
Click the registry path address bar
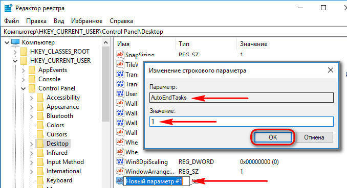pyautogui.click(x=174, y=32)
